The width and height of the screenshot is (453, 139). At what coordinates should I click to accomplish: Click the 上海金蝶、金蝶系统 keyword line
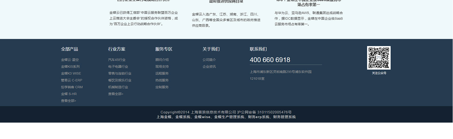pos(226,117)
